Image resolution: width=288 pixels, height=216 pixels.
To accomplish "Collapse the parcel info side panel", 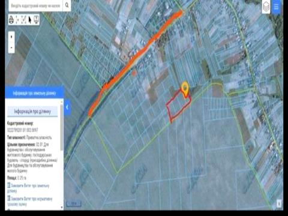I will coord(67,107).
